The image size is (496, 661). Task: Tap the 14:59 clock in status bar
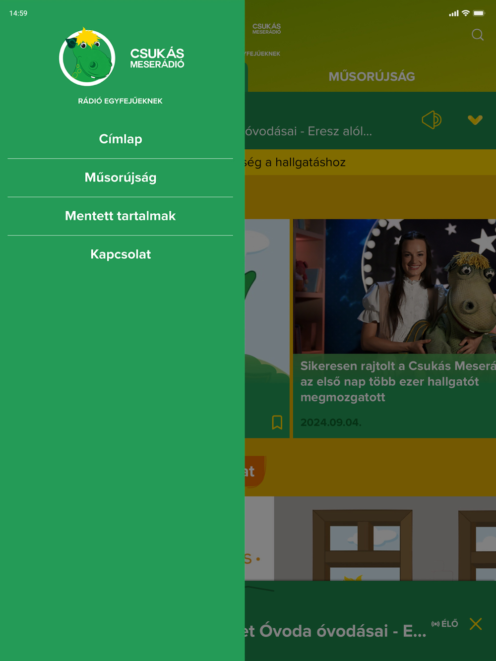click(18, 13)
